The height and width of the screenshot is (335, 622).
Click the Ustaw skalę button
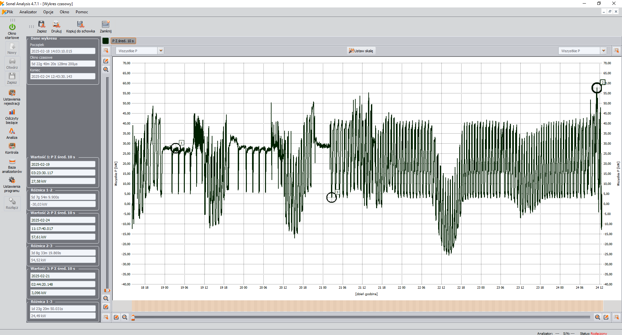pos(361,51)
